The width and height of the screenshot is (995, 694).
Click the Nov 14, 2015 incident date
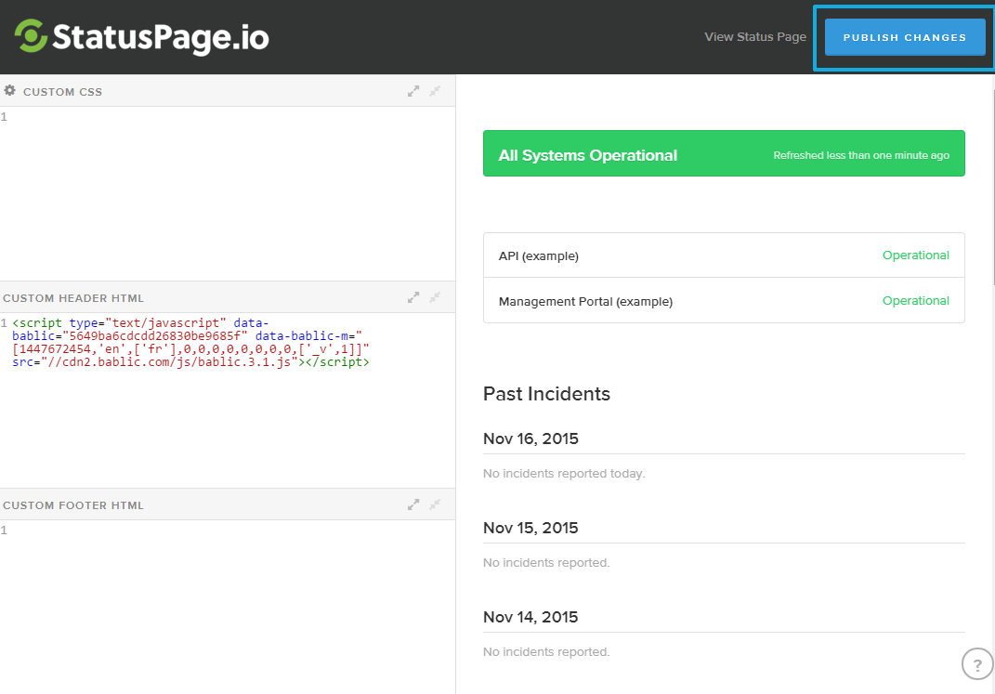pos(530,617)
